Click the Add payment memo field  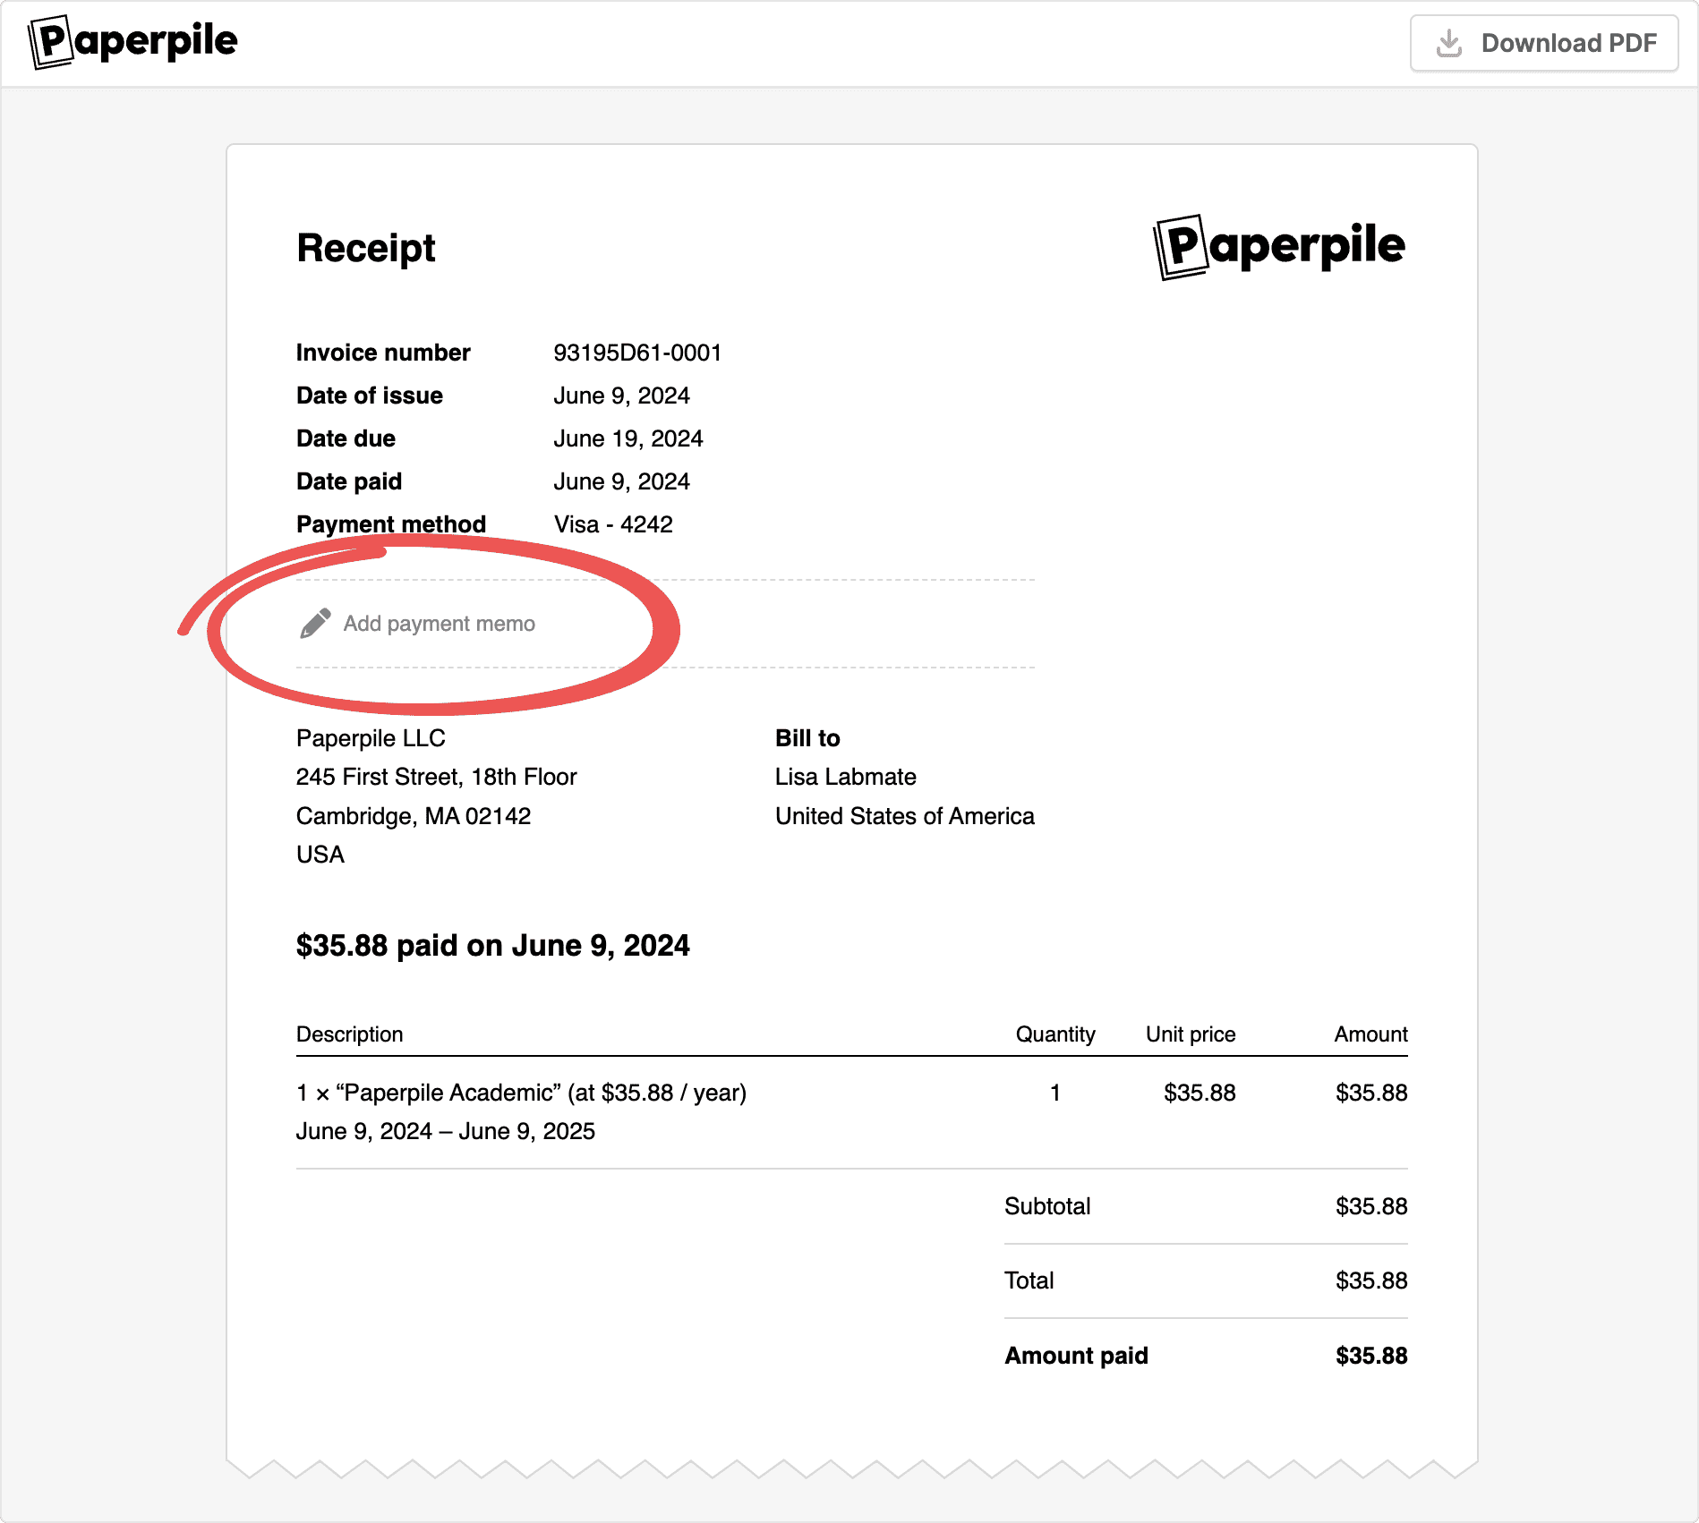(x=439, y=624)
